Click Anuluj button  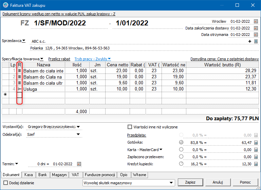pyautogui.click(x=218, y=182)
